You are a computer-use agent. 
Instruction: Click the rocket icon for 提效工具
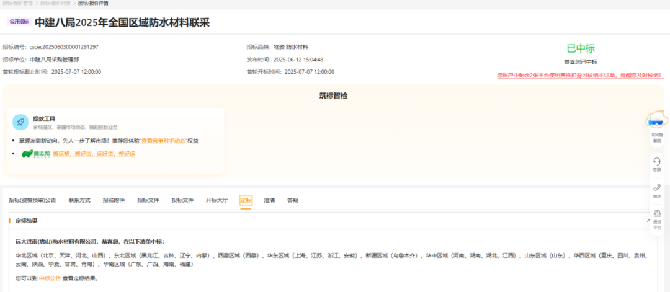(20, 122)
